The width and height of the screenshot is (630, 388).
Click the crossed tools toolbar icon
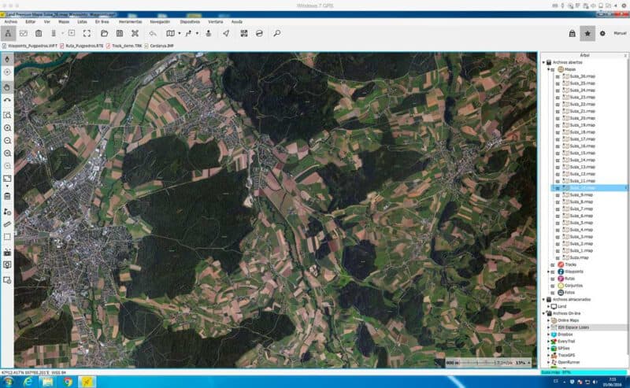coord(135,33)
